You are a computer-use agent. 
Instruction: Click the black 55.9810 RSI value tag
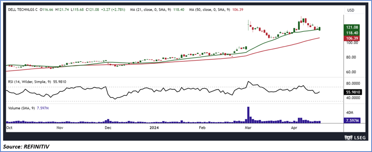pyautogui.click(x=353, y=93)
